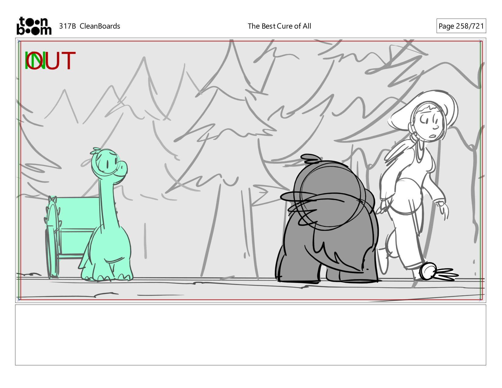This screenshot has width=502, height=388.
Task: Click the Toon Boom logo
Action: [34, 26]
